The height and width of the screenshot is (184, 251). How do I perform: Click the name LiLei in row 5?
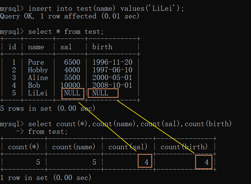tap(38, 93)
